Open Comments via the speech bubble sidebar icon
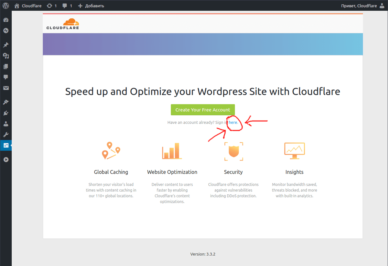 tap(6, 77)
